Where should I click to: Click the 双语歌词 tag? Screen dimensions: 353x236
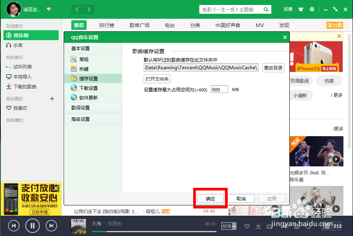click(x=300, y=81)
